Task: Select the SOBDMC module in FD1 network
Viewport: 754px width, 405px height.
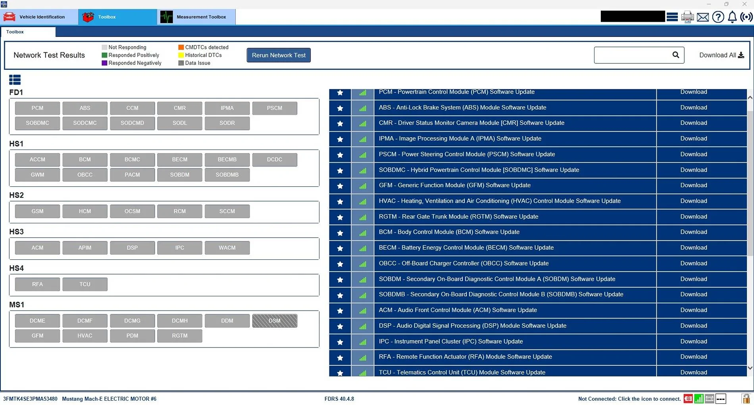Action: 37,123
